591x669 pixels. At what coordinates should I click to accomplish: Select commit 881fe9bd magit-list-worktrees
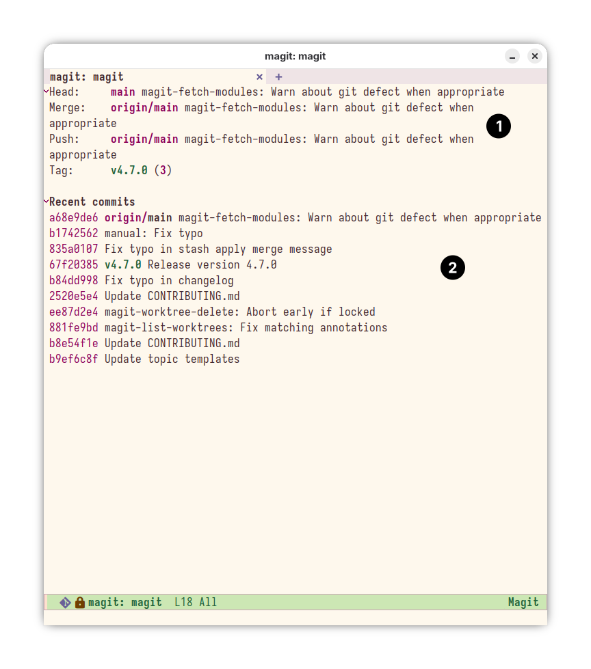click(218, 328)
